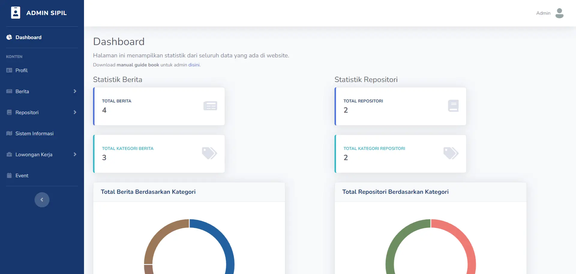Click the Total Berita statistics card

coord(159,106)
